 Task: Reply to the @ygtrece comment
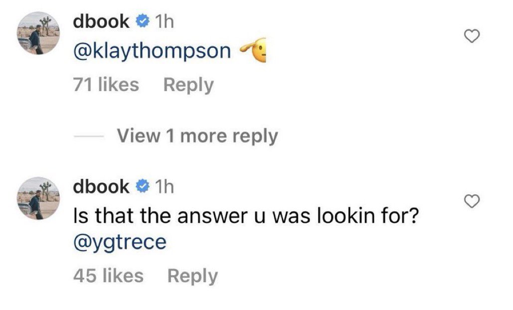point(192,276)
